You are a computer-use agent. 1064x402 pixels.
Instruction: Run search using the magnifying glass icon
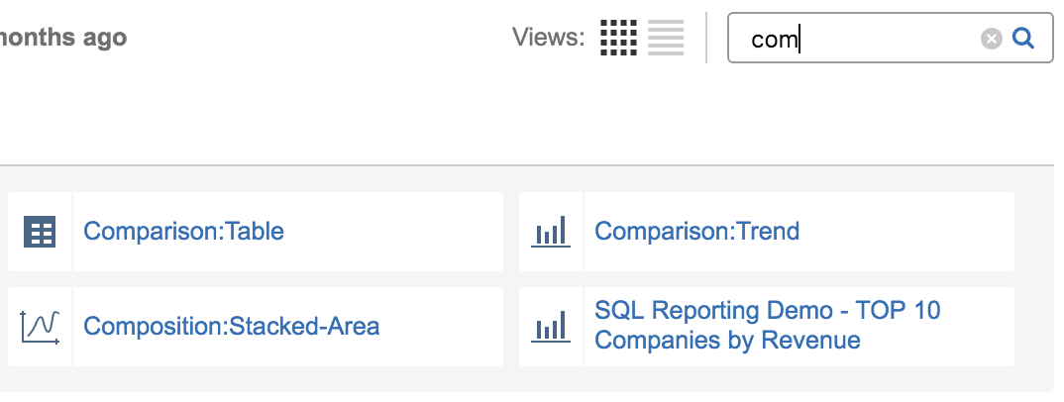(x=1024, y=39)
